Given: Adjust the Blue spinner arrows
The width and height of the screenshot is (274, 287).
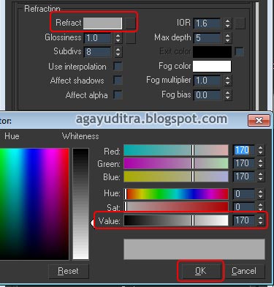Looking at the screenshot, I should click(260, 176).
